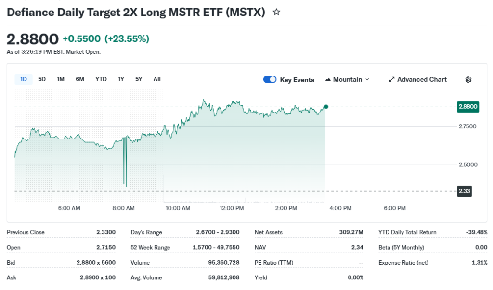
Task: Click the Key Events label text
Action: point(297,80)
